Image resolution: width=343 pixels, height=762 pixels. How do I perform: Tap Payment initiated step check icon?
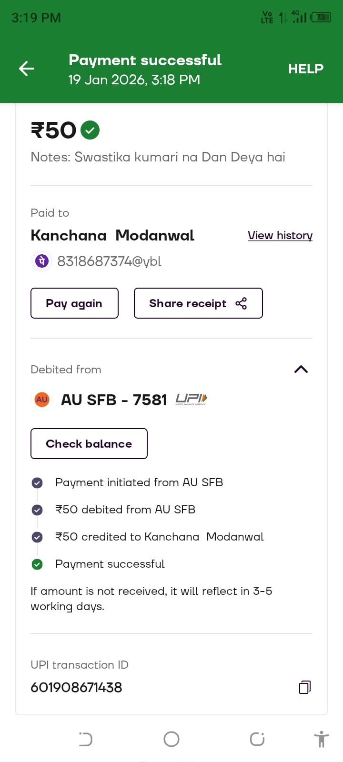click(37, 483)
